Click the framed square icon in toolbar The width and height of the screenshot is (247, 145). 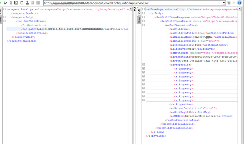pyautogui.click(x=16, y=3)
